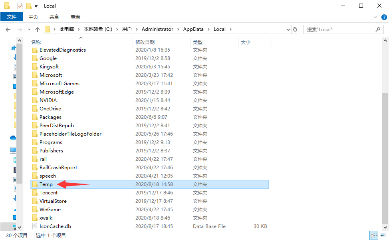Select the rail folder name
Screen dimensions: 389x240
43,159
